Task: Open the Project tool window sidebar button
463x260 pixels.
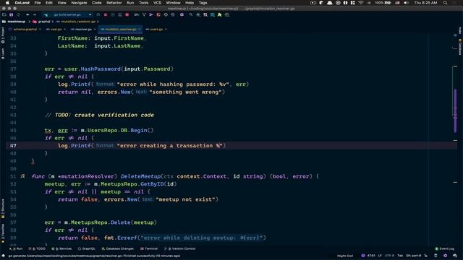Action: coord(3,35)
